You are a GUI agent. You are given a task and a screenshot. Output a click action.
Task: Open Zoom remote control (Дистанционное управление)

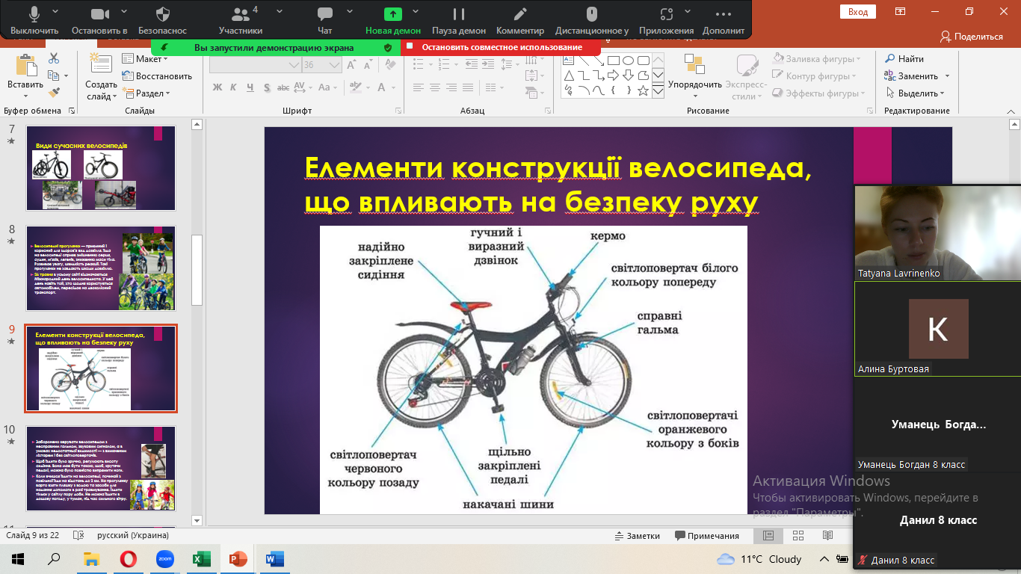click(x=592, y=20)
